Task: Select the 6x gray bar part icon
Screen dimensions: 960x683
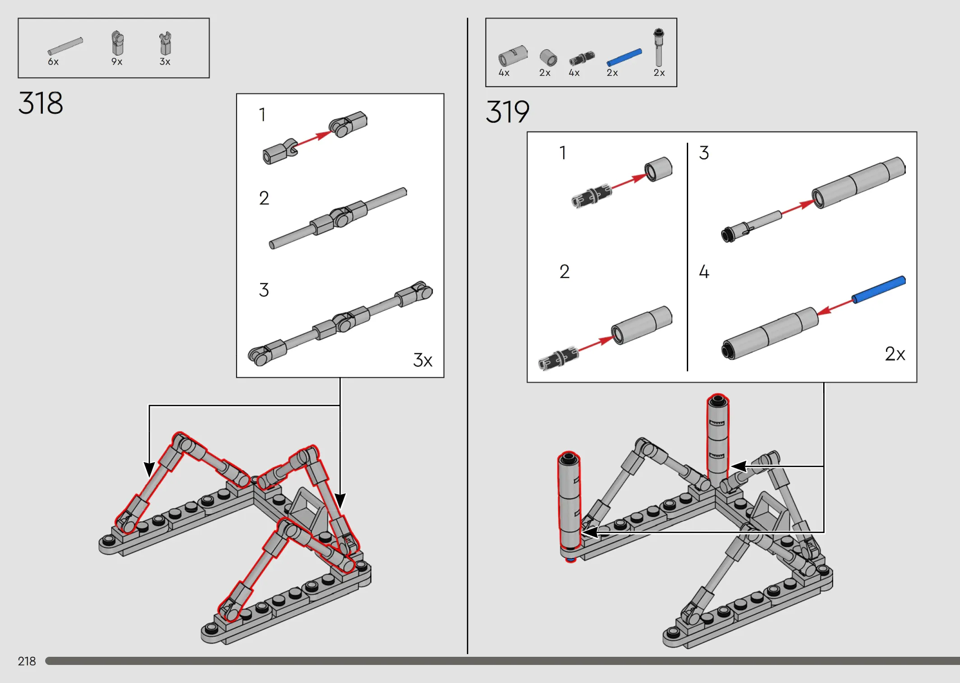Action: point(65,46)
